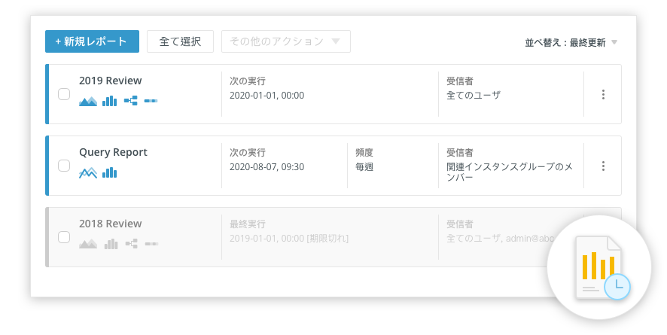Viewport: 667px width, 335px height.
Task: Open the 2018 Review report title
Action: 110,224
